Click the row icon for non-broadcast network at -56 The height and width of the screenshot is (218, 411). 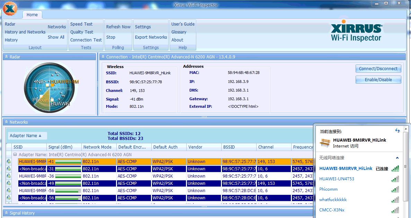coord(9,198)
